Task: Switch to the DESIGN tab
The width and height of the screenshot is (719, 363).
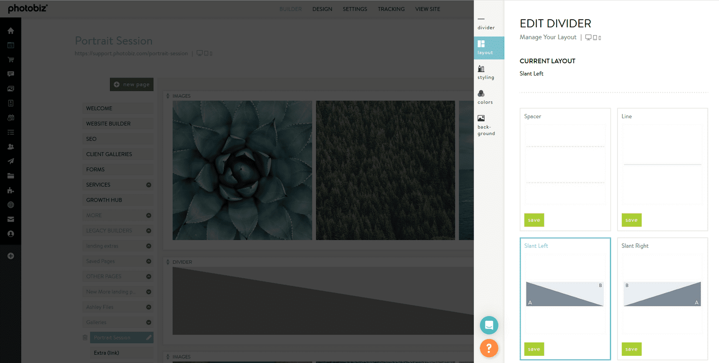Action: point(322,9)
